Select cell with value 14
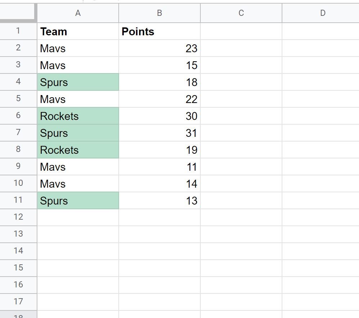The width and height of the screenshot is (359, 318). click(x=160, y=184)
